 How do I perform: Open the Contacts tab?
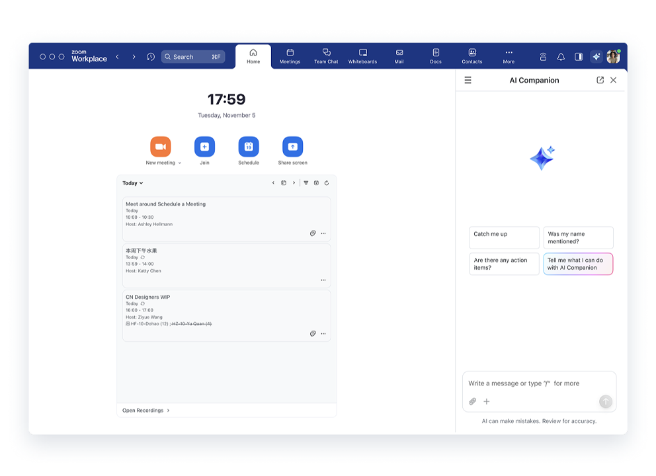pyautogui.click(x=472, y=56)
